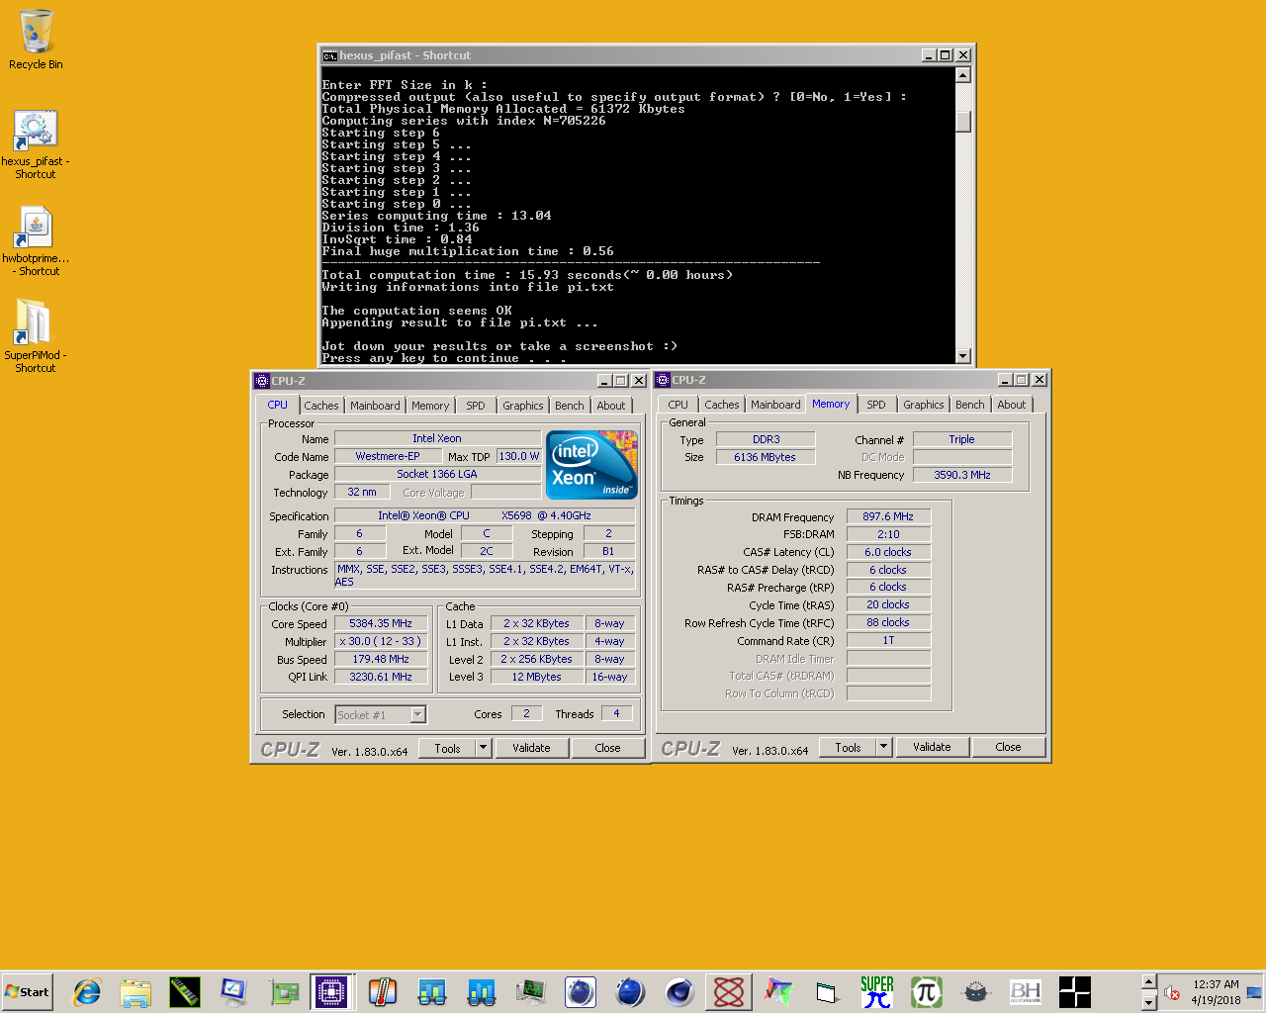Open Tools dropdown arrow in CPU-Z CPU window
The height and width of the screenshot is (1013, 1266).
484,748
